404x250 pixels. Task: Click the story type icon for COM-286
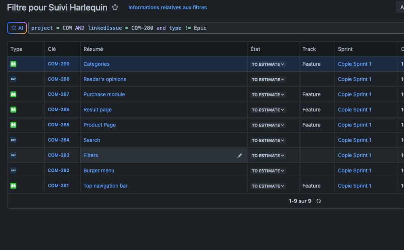[13, 109]
